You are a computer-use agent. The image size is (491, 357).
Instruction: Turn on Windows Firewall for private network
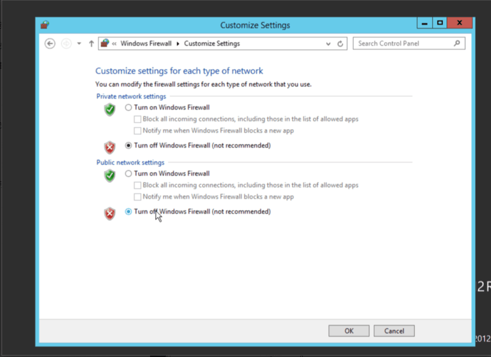pos(129,107)
